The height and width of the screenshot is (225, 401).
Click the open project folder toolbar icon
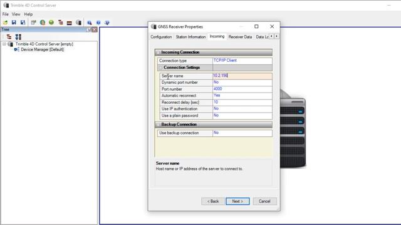(6, 22)
